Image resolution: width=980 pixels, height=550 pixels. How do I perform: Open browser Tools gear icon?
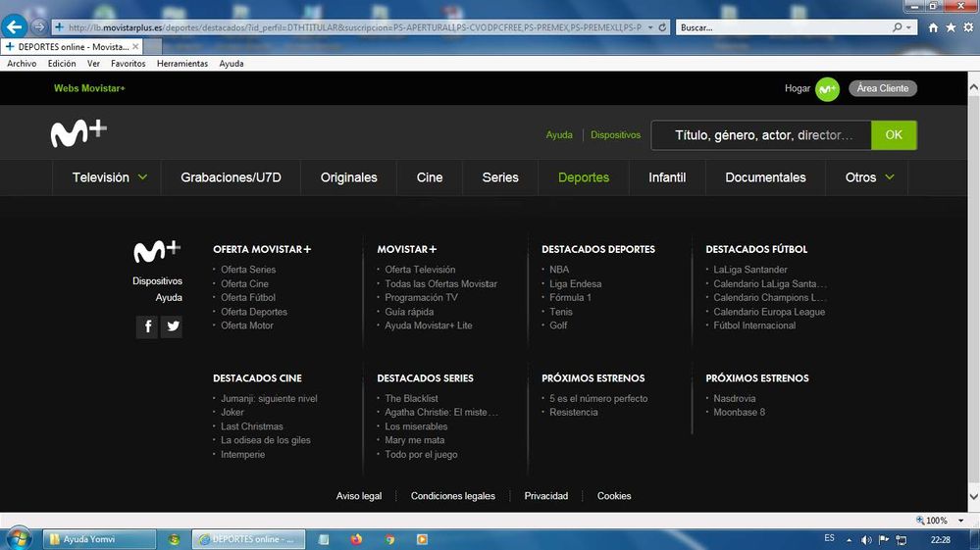(x=966, y=27)
